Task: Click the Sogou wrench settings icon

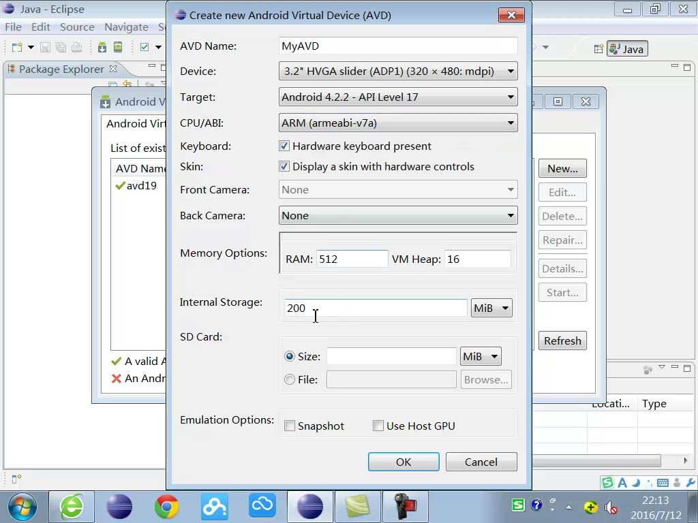Action: (691, 483)
